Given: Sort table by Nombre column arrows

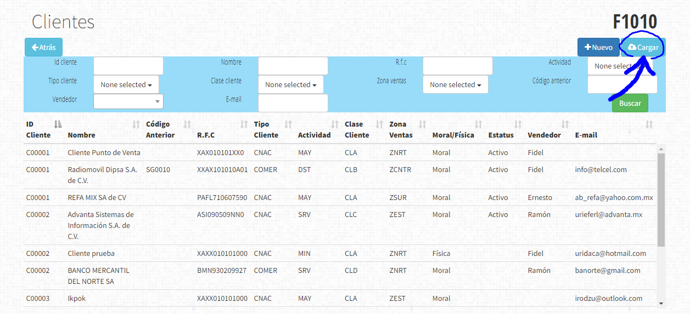Looking at the screenshot, I should (x=136, y=124).
